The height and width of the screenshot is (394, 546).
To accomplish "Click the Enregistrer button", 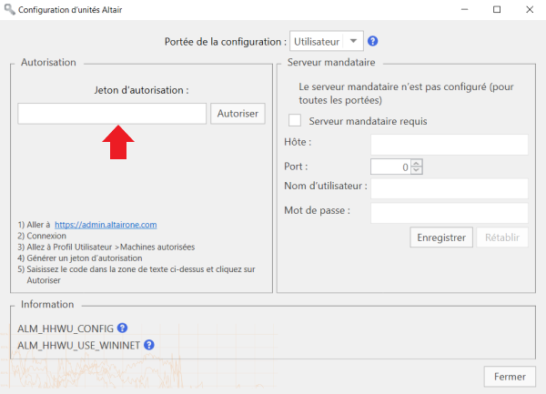I will [x=441, y=237].
